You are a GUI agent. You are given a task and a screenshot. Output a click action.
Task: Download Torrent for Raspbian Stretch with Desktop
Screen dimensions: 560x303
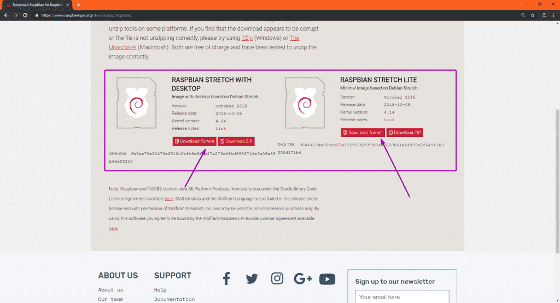(x=194, y=141)
